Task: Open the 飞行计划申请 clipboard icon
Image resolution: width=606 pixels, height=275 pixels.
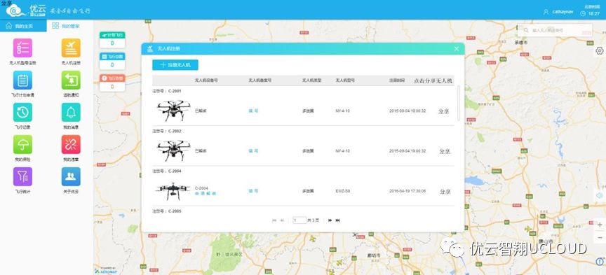Action: (23, 80)
